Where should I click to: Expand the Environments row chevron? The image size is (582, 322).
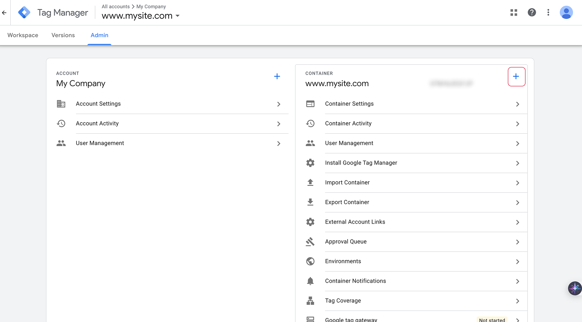(x=518, y=262)
